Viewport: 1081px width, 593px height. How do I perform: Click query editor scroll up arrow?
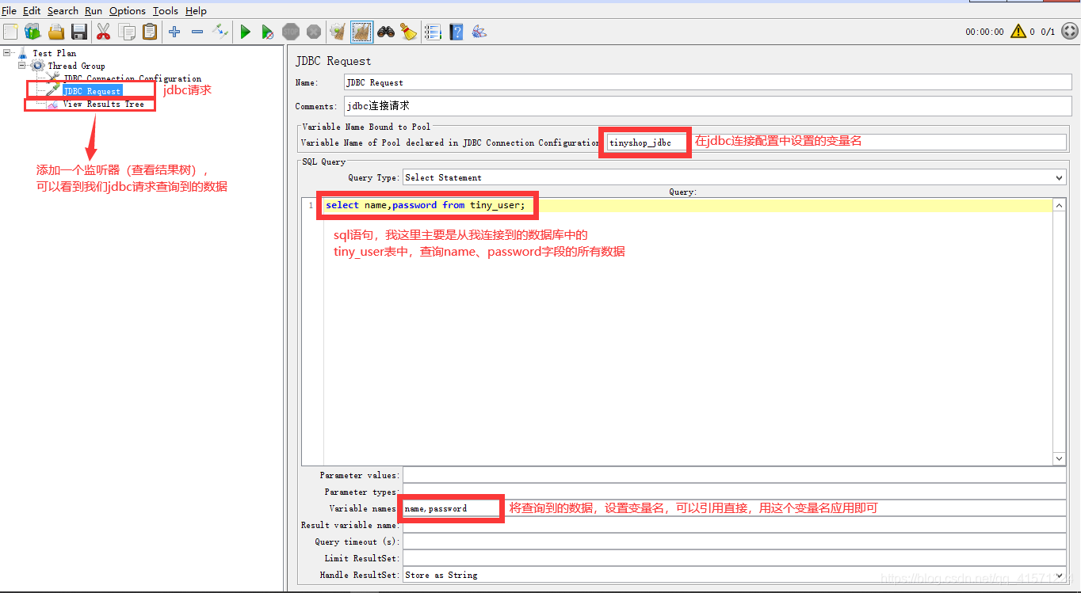click(x=1060, y=205)
